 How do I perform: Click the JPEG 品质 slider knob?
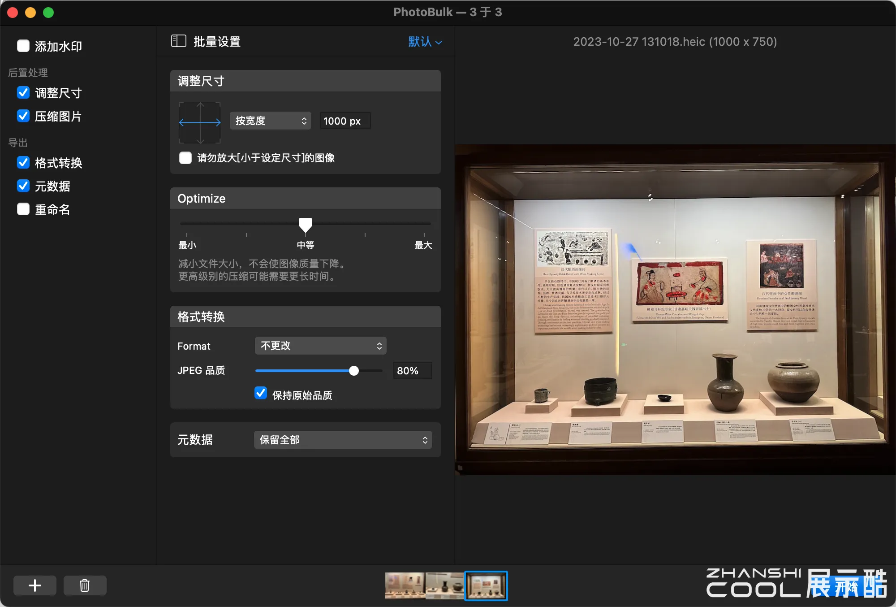(354, 371)
